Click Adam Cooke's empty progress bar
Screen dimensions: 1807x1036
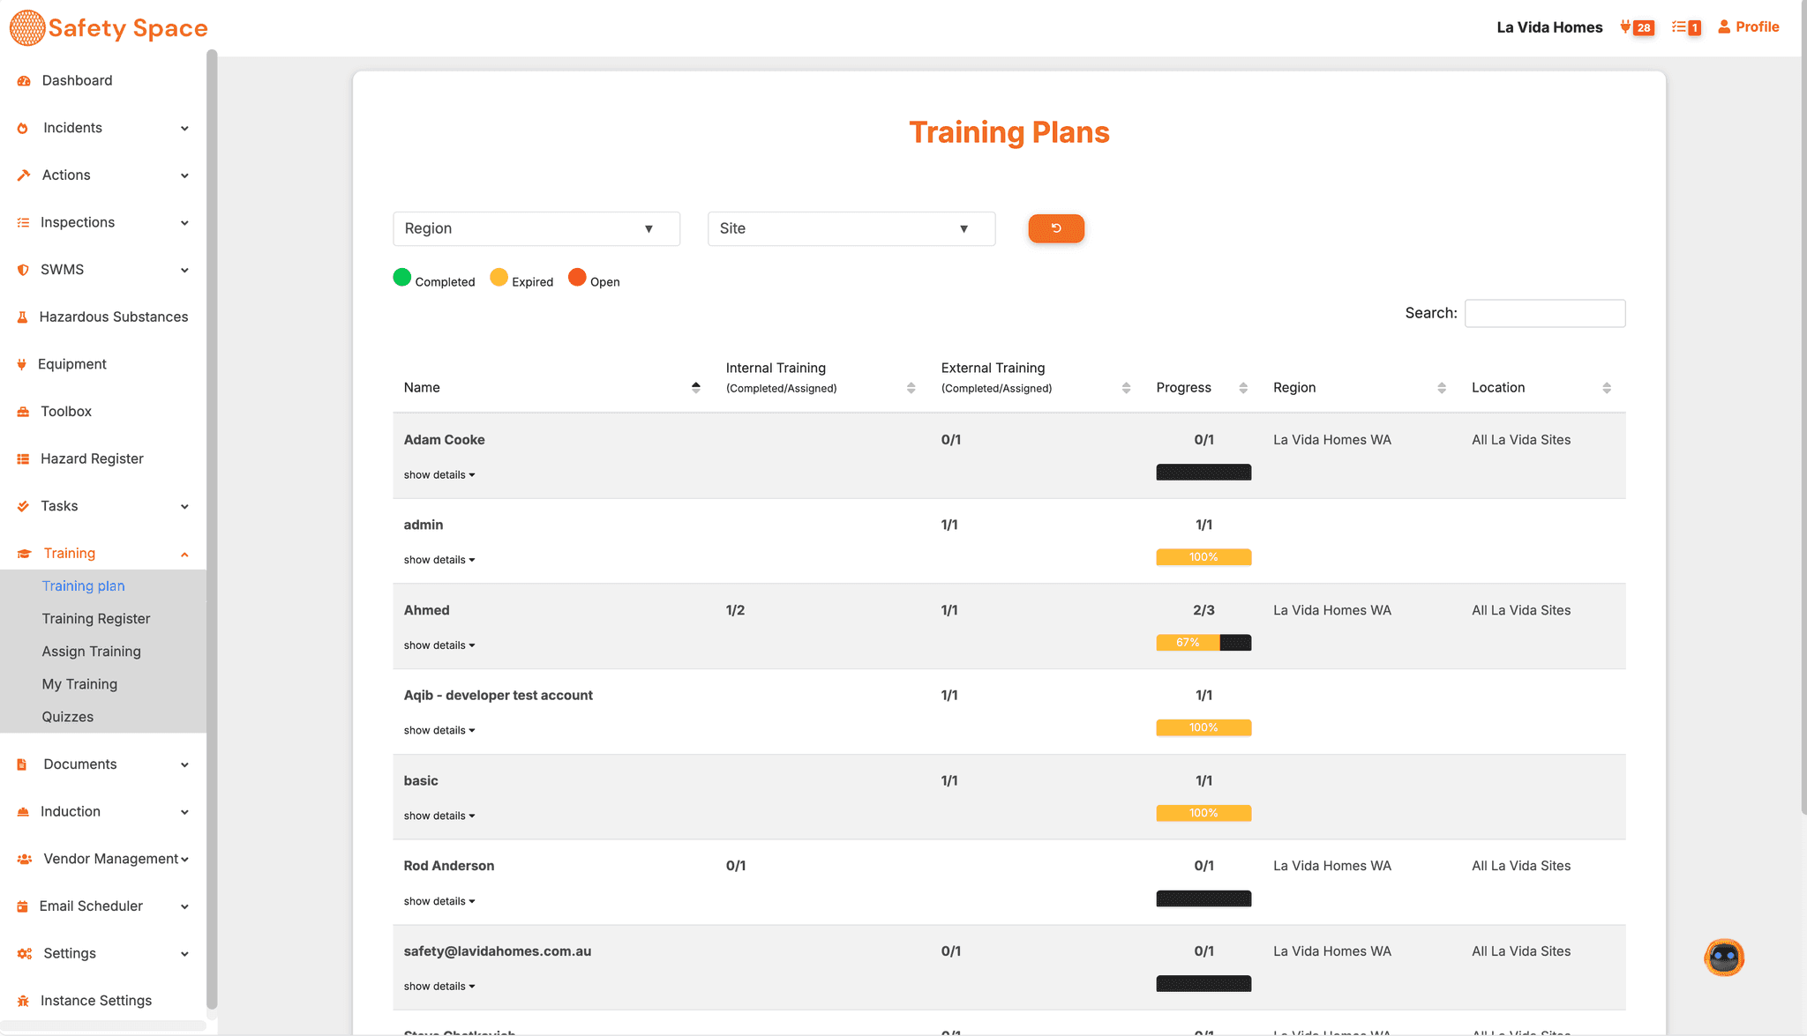tap(1203, 473)
